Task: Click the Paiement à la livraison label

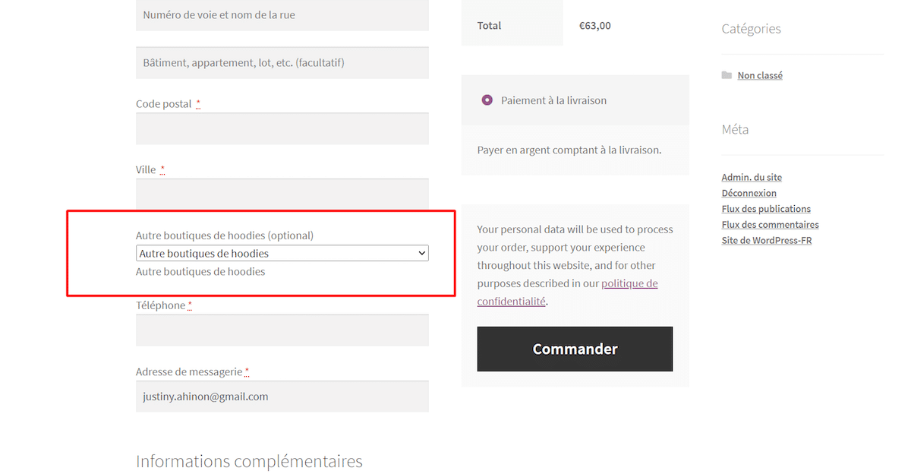Action: pyautogui.click(x=553, y=100)
